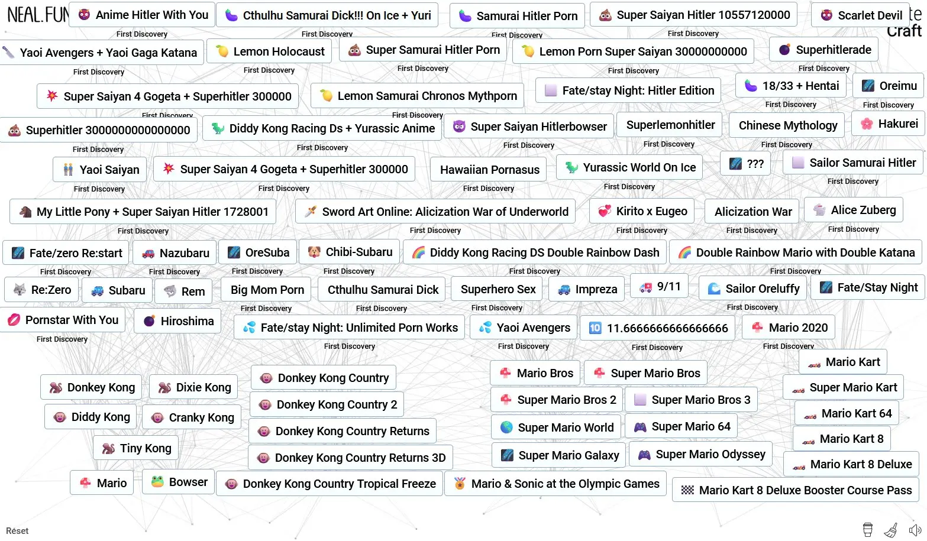Pick Double Rainbow Mario with Double Katana
The width and height of the screenshot is (927, 541).
coord(796,252)
